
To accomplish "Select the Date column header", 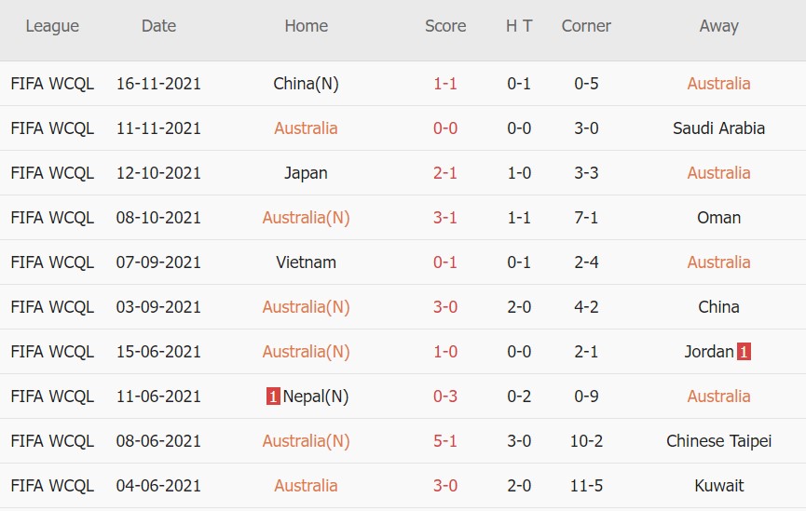I will point(158,26).
